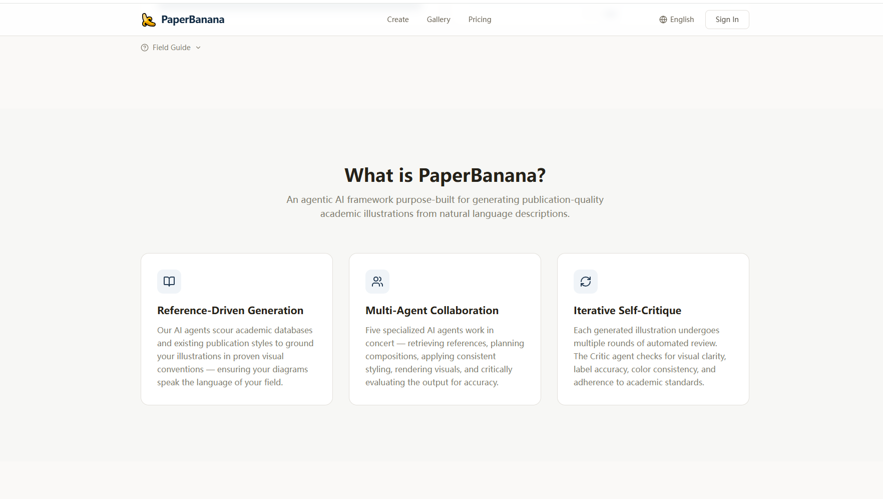The width and height of the screenshot is (883, 499).
Task: Open the Create page
Action: pyautogui.click(x=397, y=19)
